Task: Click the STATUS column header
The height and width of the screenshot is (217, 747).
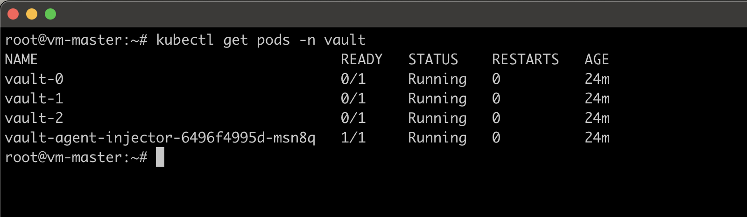Action: (433, 60)
